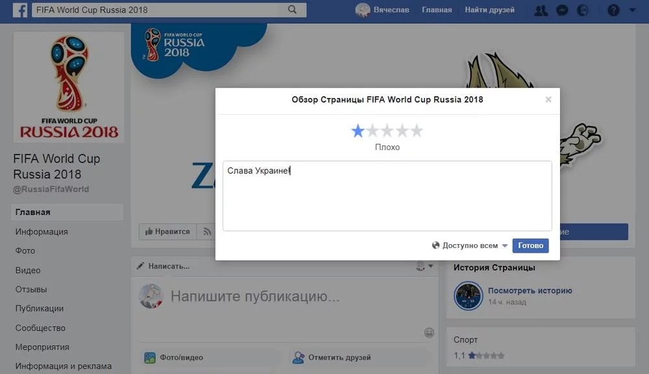Viewport: 649px width, 374px height.
Task: Select Главная in left sidebar
Action: point(67,212)
